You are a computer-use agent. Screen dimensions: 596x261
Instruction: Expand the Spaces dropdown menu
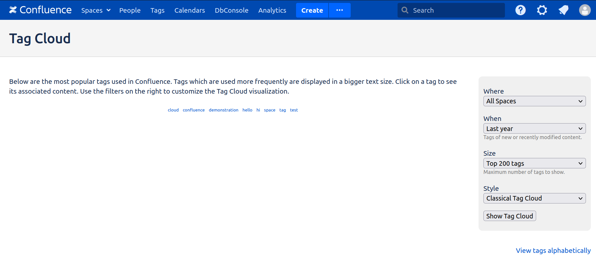tap(96, 10)
